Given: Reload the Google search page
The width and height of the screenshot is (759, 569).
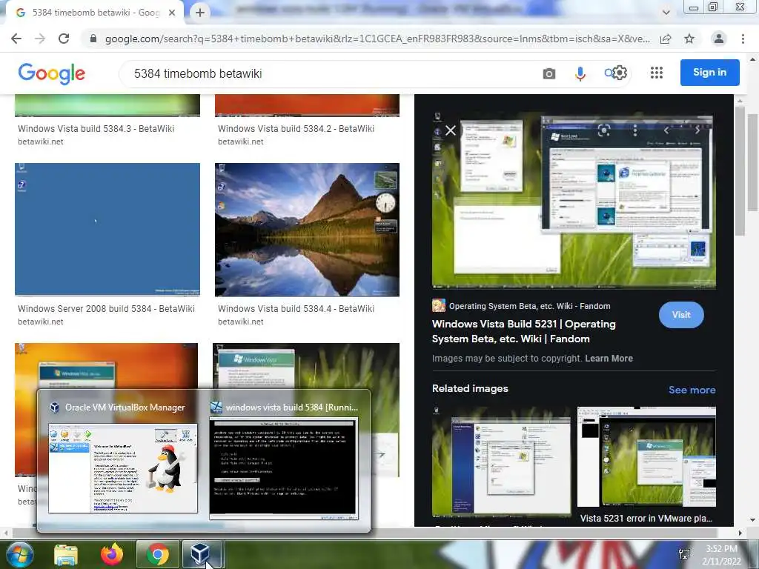Looking at the screenshot, I should [64, 39].
